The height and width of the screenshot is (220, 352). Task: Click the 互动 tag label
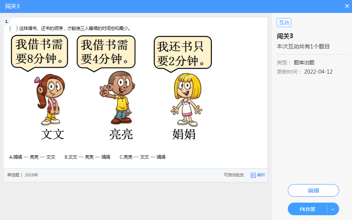point(284,23)
